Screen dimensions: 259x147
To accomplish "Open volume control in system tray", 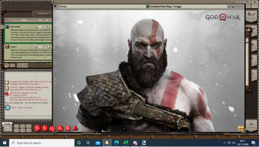I will (234, 143).
